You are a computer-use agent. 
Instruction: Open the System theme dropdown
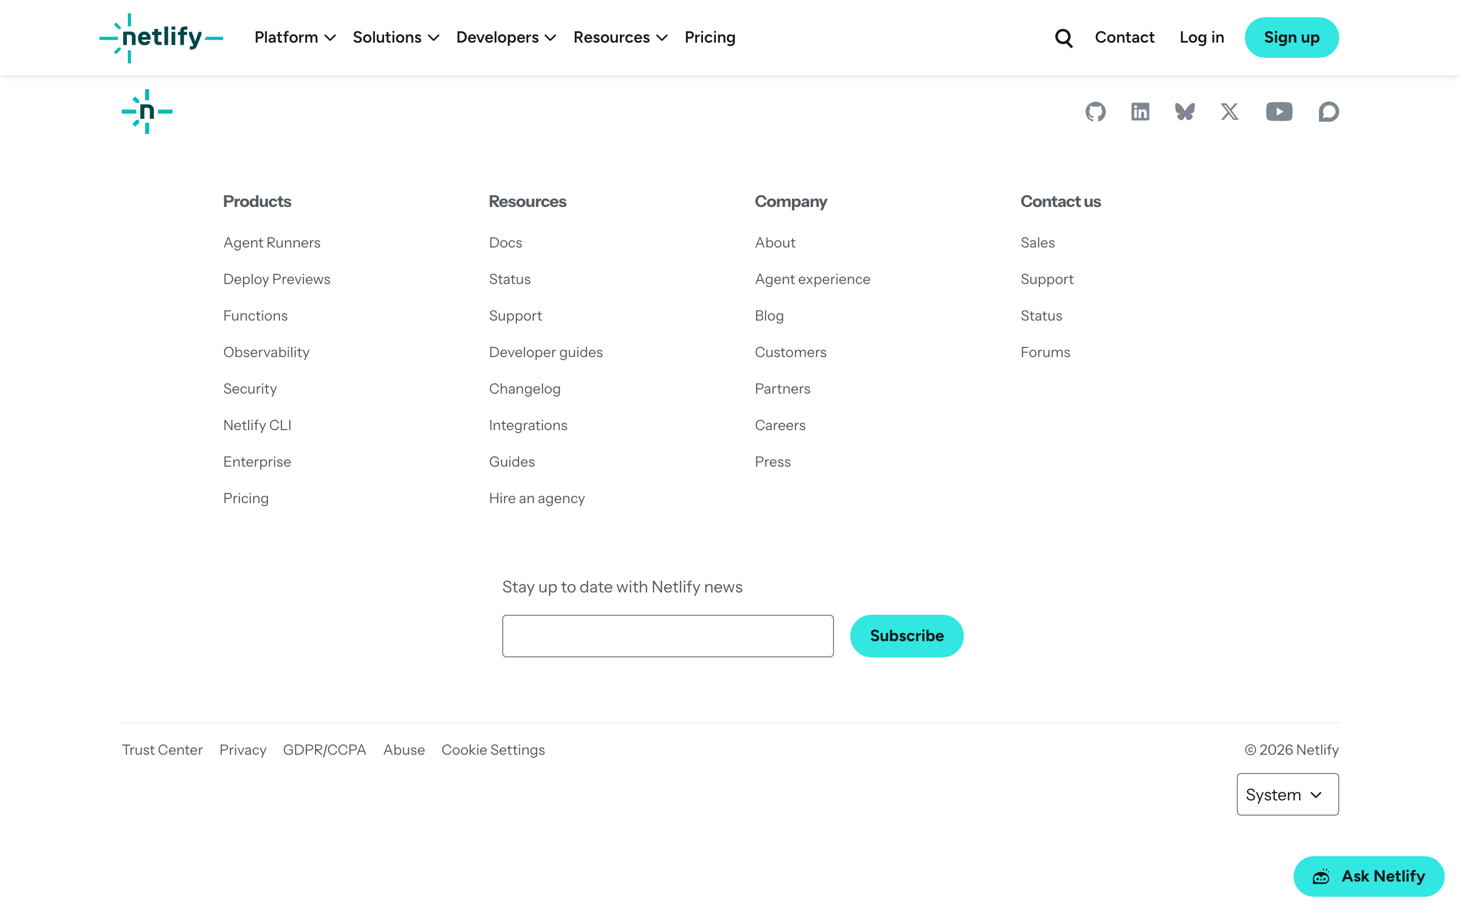pyautogui.click(x=1287, y=794)
